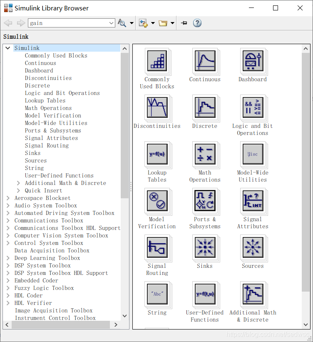This screenshot has height=342, width=313.
Task: Expand the Aerospace Blockset node
Action: pos(8,198)
